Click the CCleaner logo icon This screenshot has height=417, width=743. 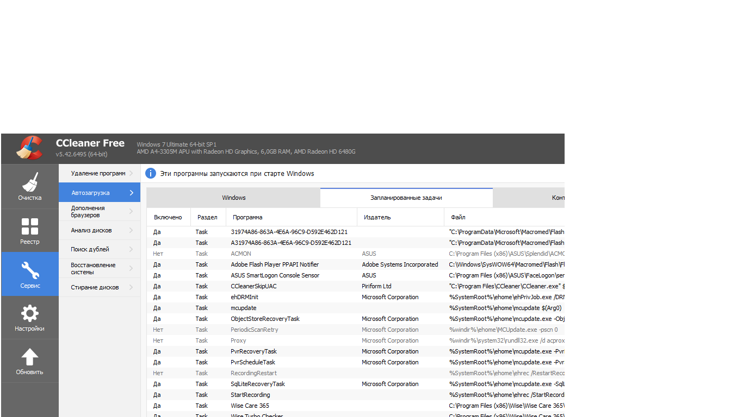pos(29,148)
